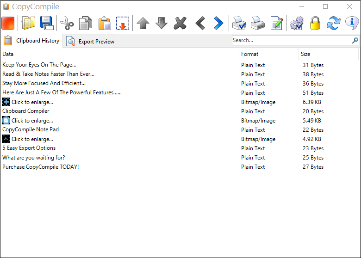Click the 6.39 KB image thumbnail
This screenshot has height=258, width=361.
click(6, 102)
